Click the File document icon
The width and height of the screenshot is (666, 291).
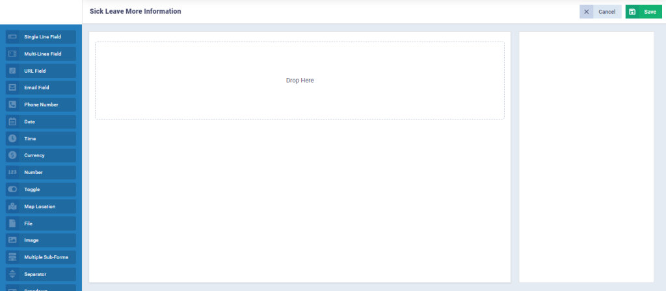[x=12, y=223]
